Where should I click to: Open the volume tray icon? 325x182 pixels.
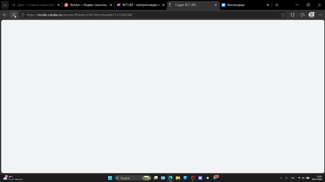tap(303, 178)
